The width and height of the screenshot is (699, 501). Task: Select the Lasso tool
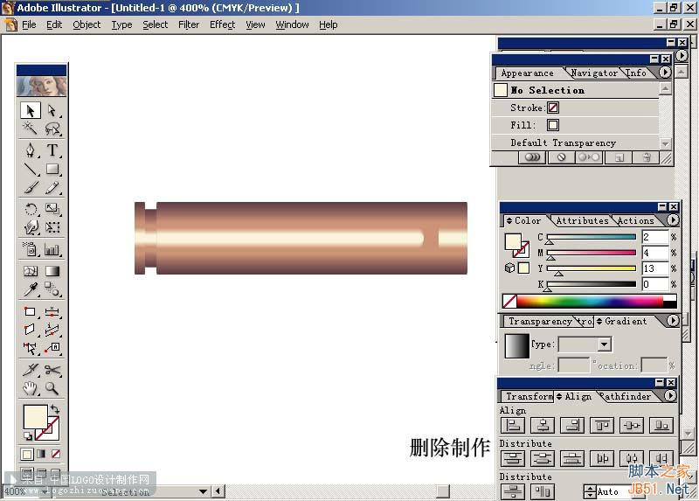52,129
